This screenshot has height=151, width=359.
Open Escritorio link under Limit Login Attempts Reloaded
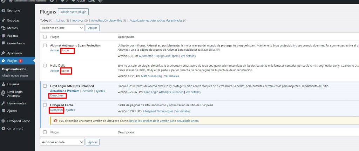click(87, 91)
